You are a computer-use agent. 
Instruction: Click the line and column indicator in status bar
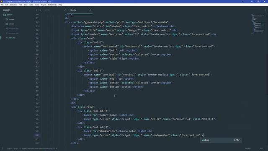[x=32, y=148]
